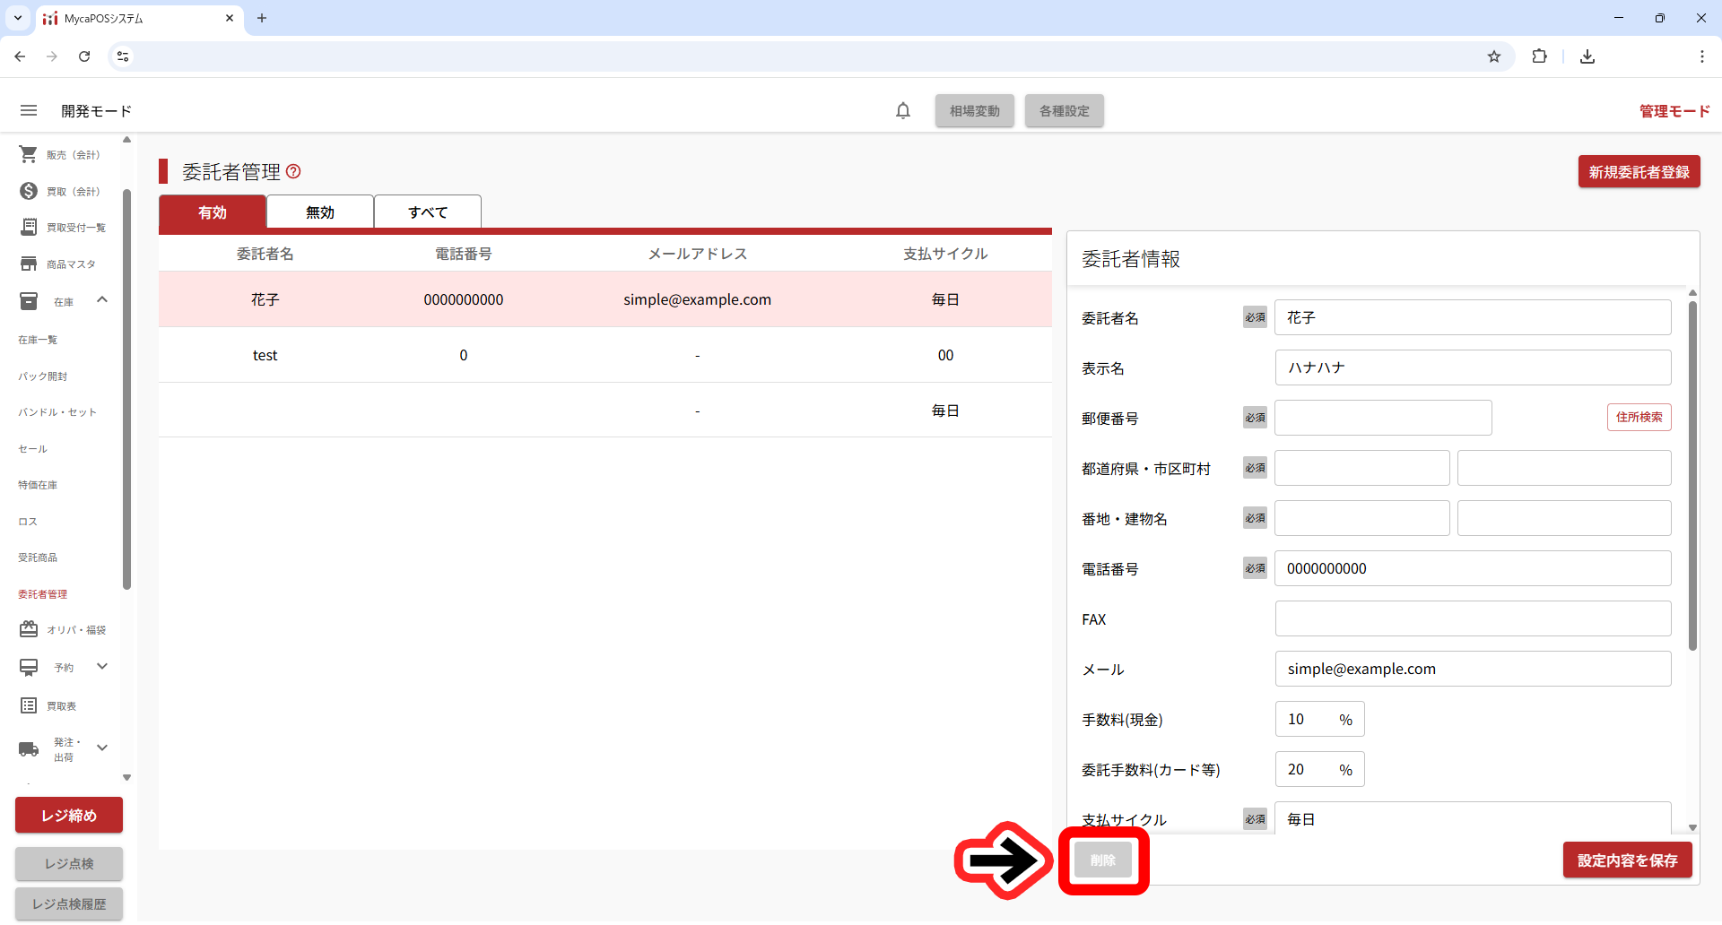
Task: Click the 新規委託者登録 button
Action: click(1639, 172)
